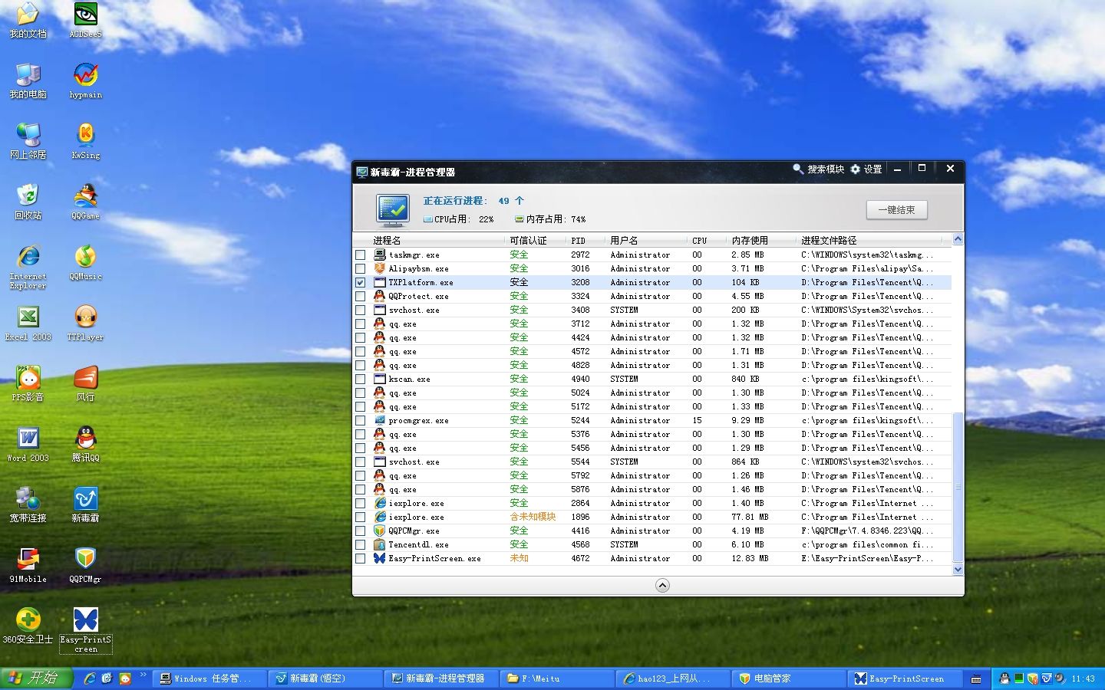Viewport: 1105px width, 690px height.
Task: Check the Tencentdl.exe process checkbox
Action: click(360, 544)
